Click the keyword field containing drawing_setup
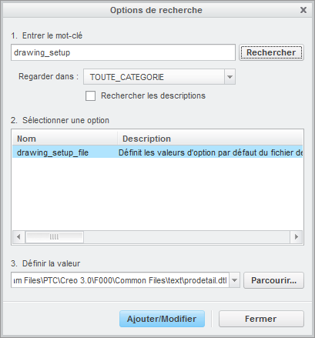This screenshot has width=315, height=338. click(x=123, y=52)
